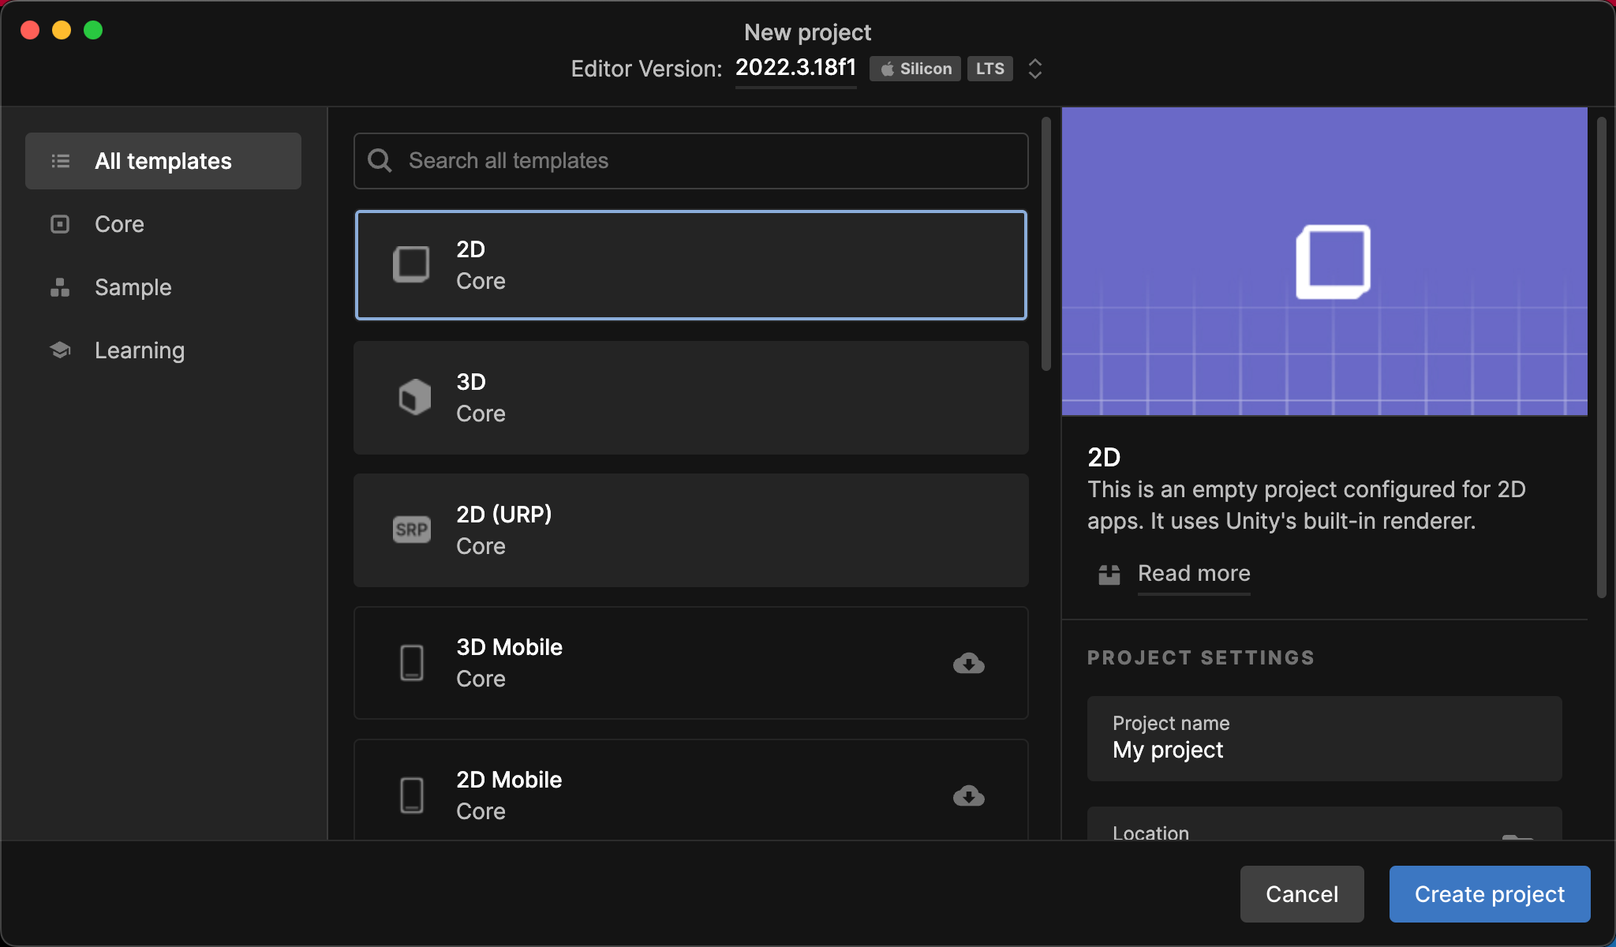The height and width of the screenshot is (947, 1616).
Task: Open the Editor Version selector arrows
Action: coord(1035,69)
